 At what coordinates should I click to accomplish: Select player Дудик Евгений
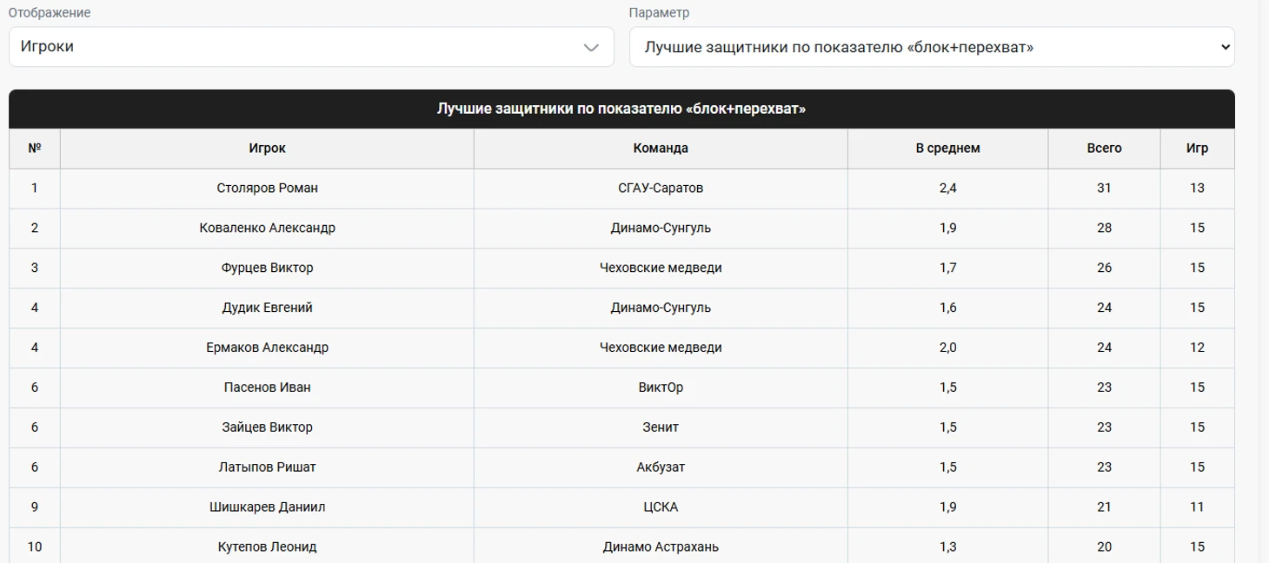tap(267, 308)
